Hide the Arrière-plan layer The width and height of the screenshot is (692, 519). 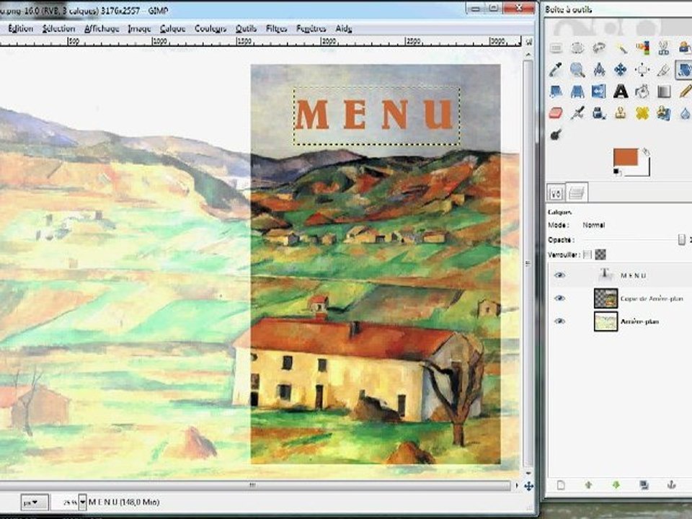559,321
